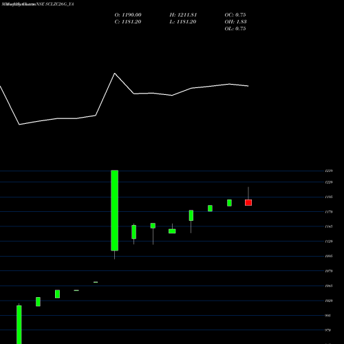
Task: Select the red candlestick
Action: [x=248, y=202]
